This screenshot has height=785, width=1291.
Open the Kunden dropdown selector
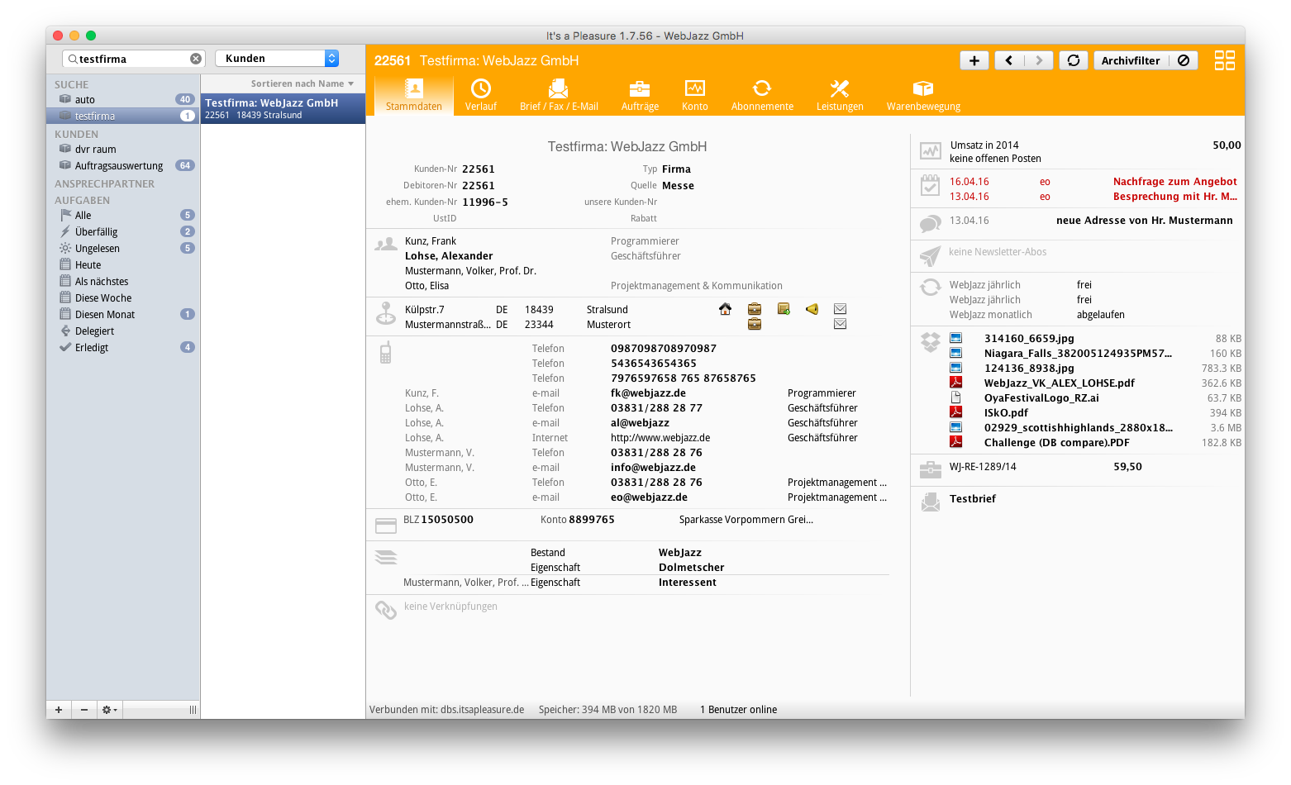click(x=277, y=59)
